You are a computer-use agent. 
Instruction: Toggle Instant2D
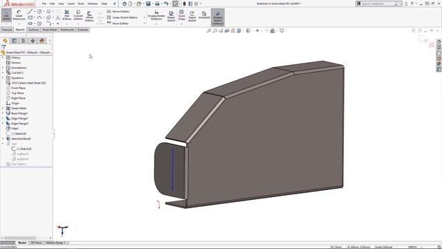204,15
